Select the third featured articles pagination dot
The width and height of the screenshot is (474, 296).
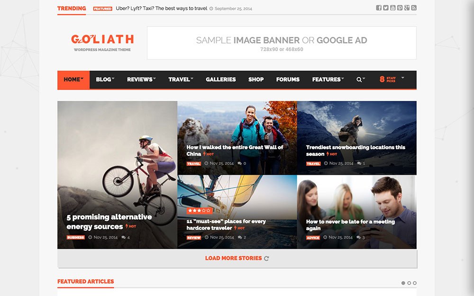[415, 283]
